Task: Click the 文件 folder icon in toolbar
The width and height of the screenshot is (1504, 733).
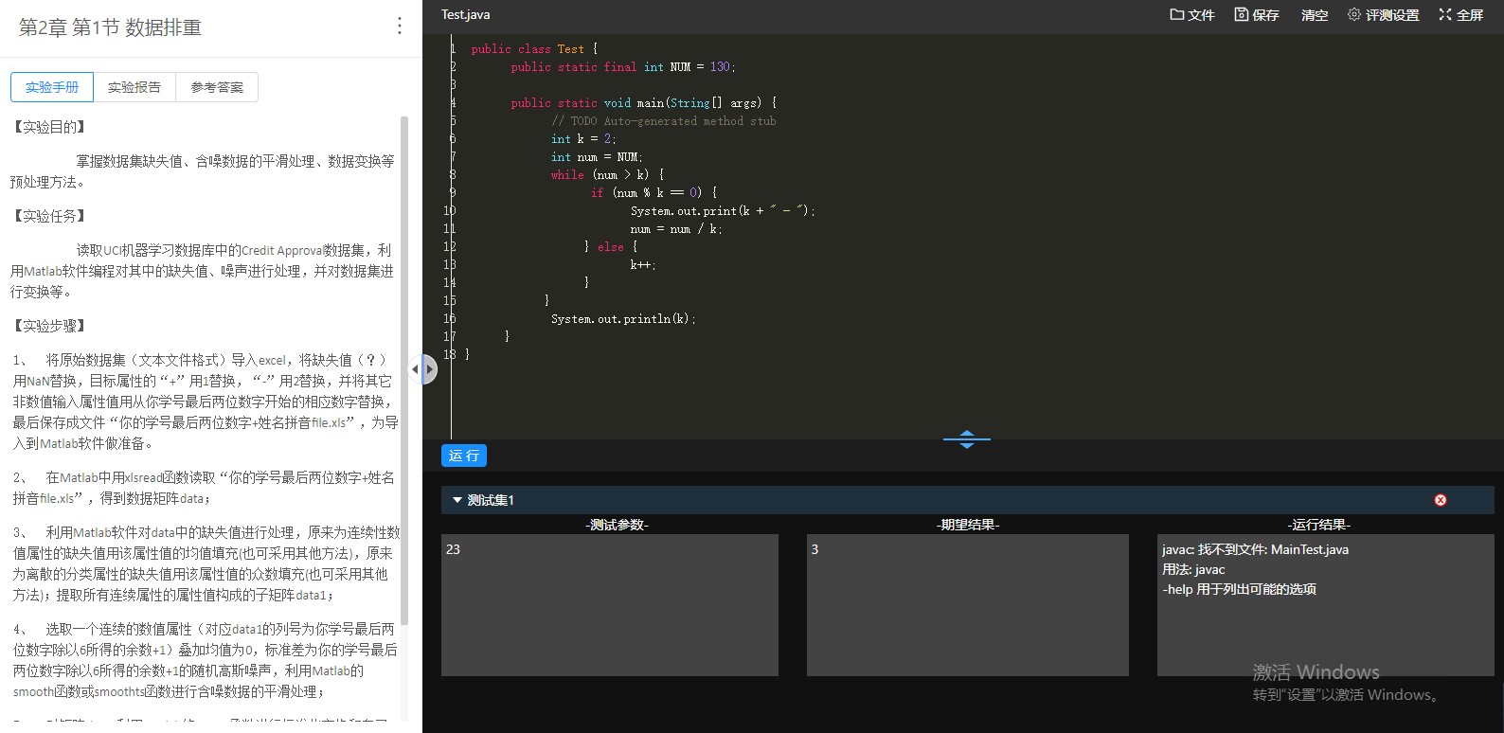Action: tap(1177, 15)
